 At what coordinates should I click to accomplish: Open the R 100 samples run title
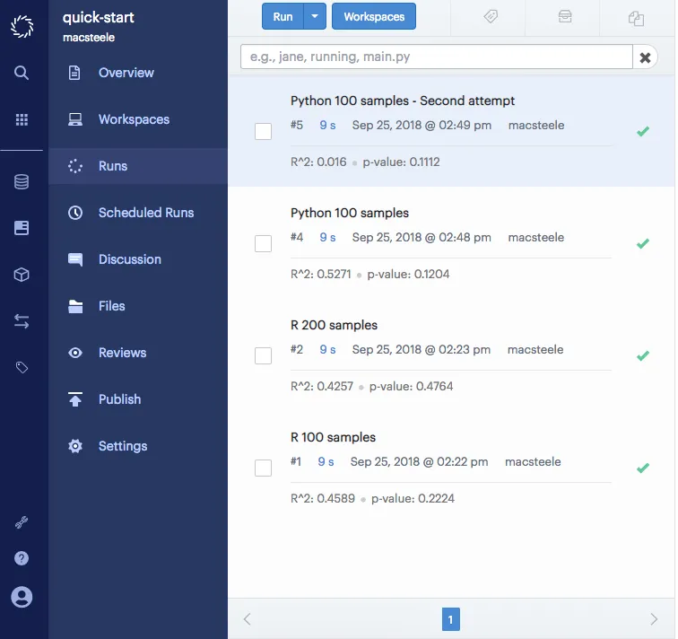pos(333,437)
